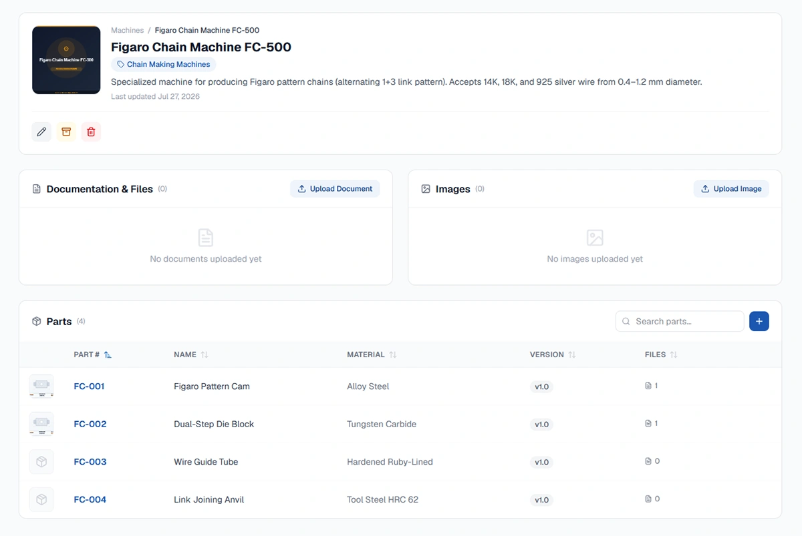Focus the Search parts input field
The image size is (802, 536).
coord(680,321)
